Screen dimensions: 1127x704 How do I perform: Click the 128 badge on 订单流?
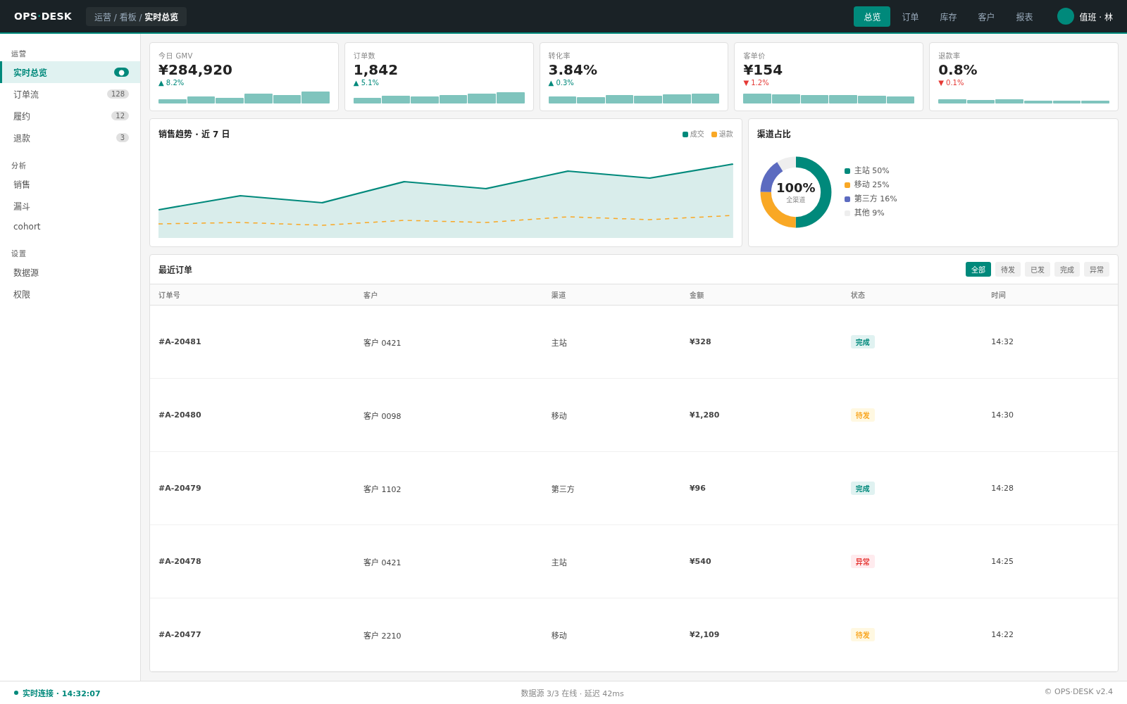[x=118, y=94]
